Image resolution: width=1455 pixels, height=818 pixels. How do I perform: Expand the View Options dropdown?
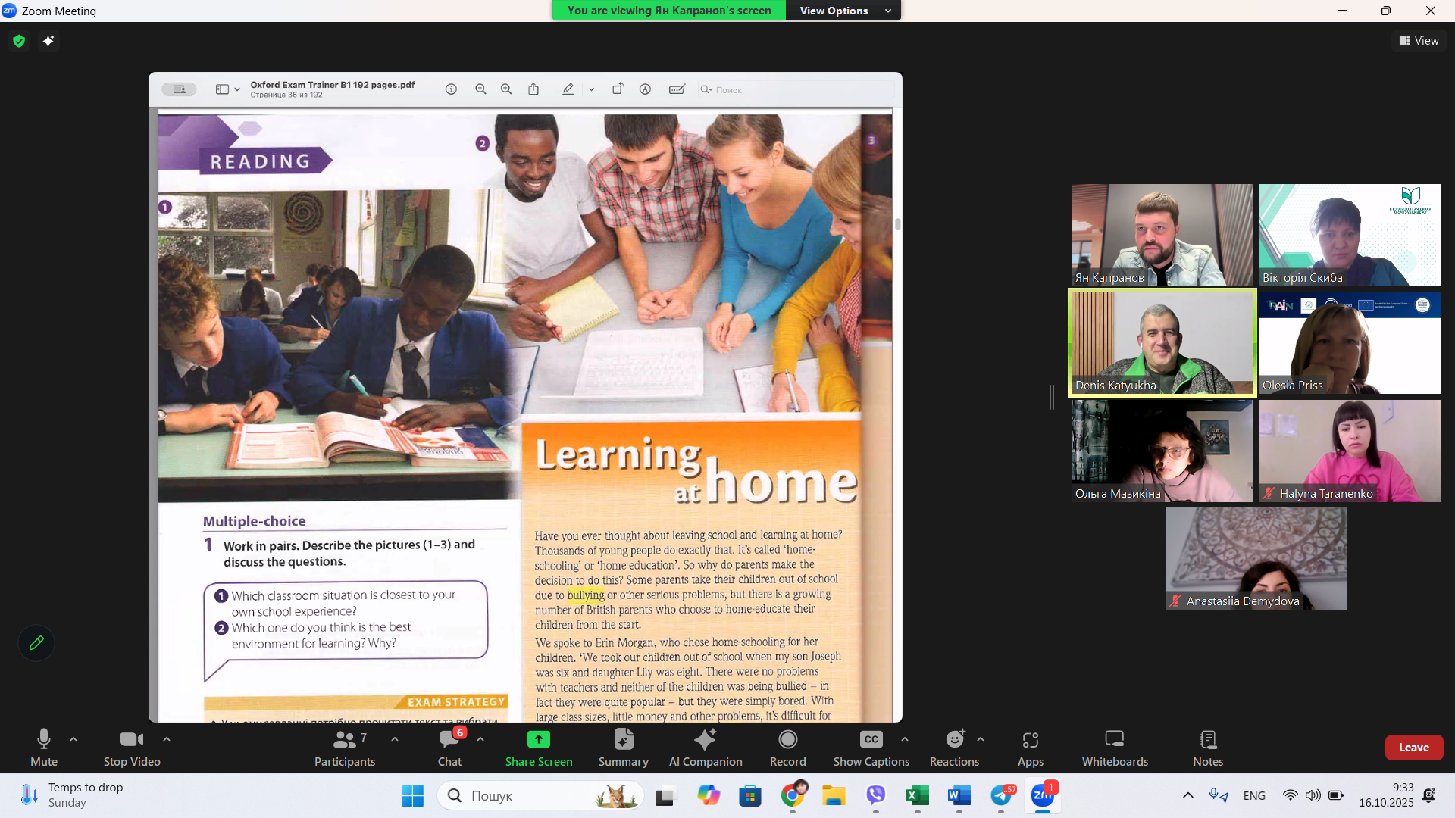843,11
